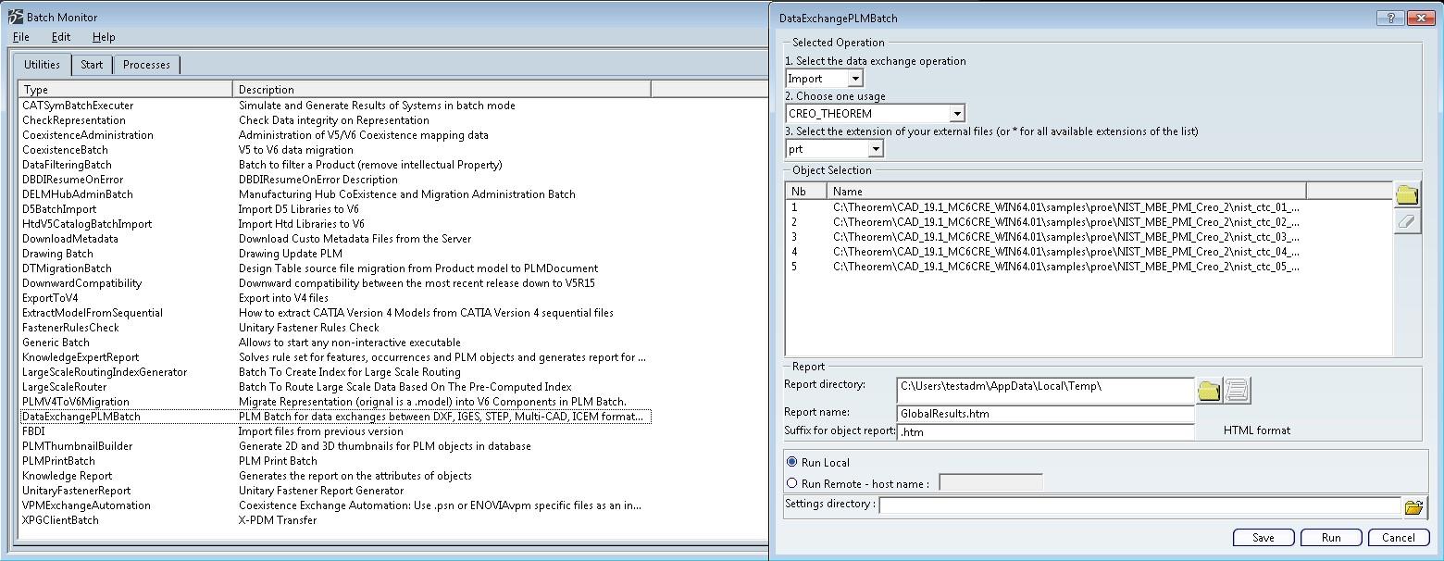1444x561 pixels.
Task: Click the Report name field GlobalResults.htm
Action: pyautogui.click(x=1045, y=414)
